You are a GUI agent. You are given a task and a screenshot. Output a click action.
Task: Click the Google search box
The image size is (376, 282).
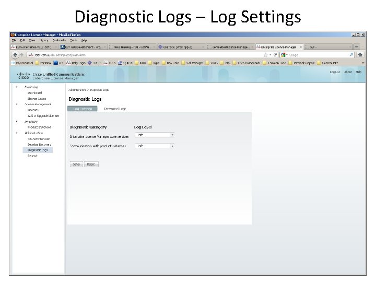(316, 55)
